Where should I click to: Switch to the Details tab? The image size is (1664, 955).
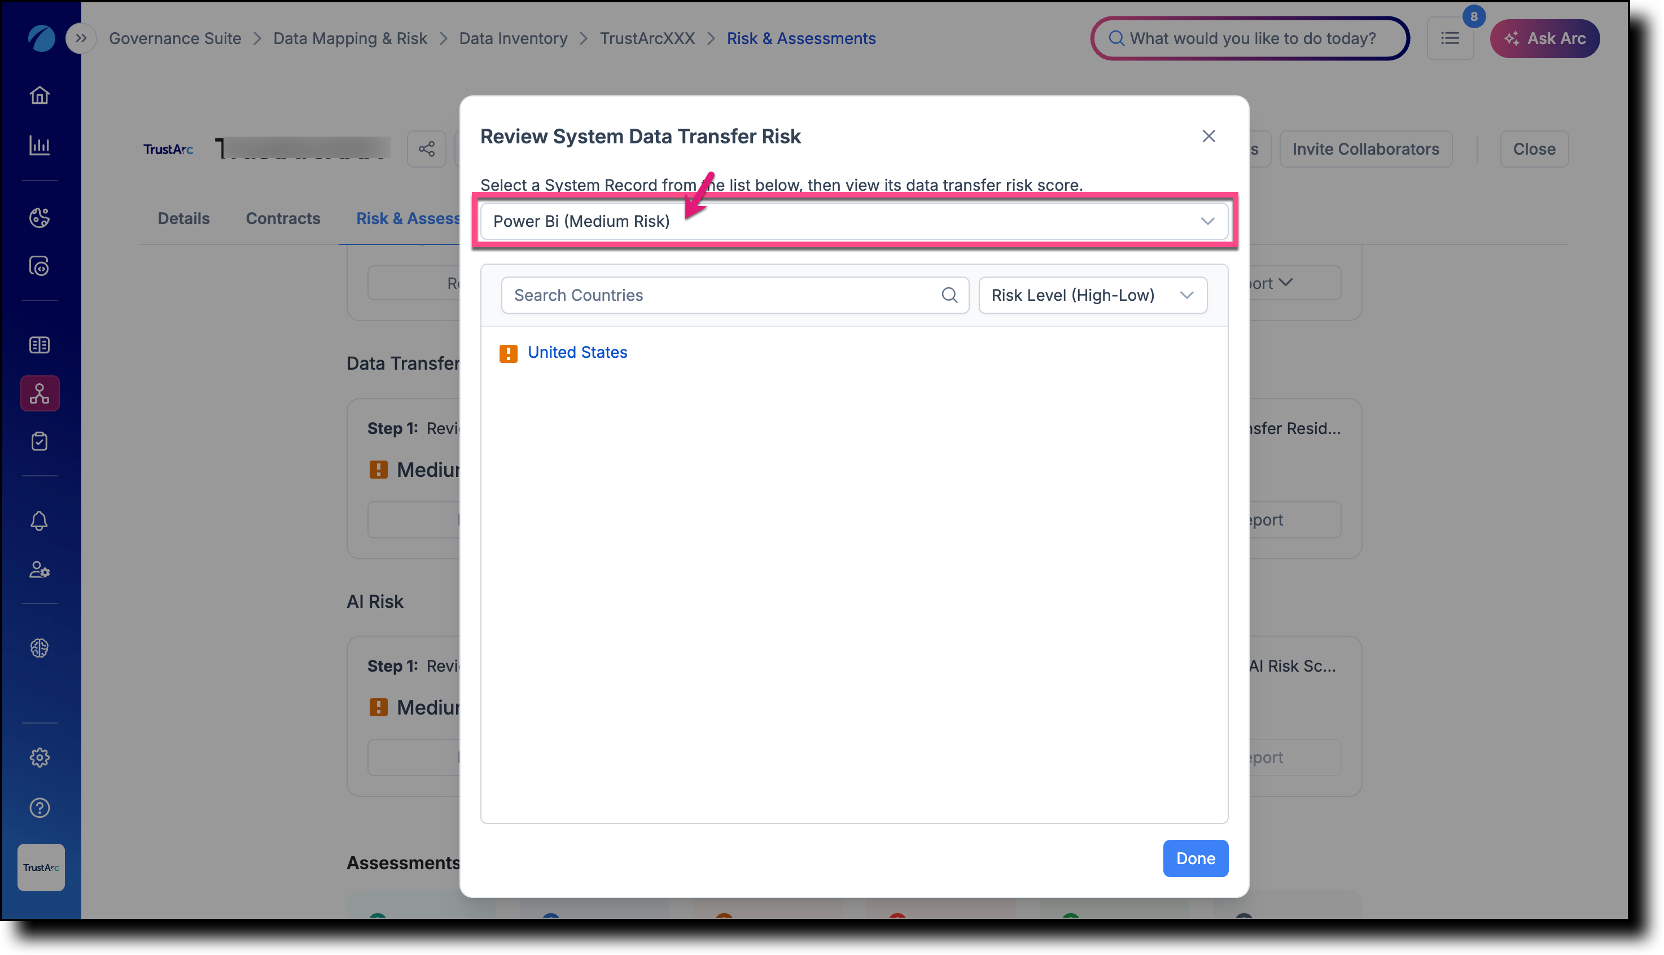coord(183,218)
